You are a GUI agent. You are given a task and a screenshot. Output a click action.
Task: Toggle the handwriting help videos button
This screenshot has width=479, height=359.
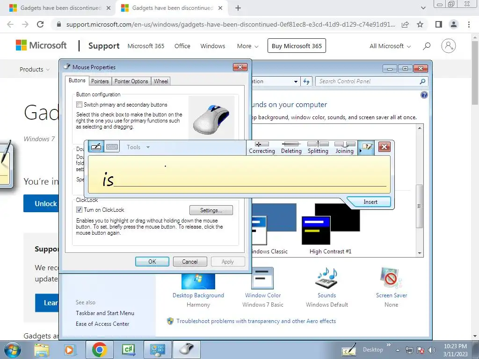point(366,147)
